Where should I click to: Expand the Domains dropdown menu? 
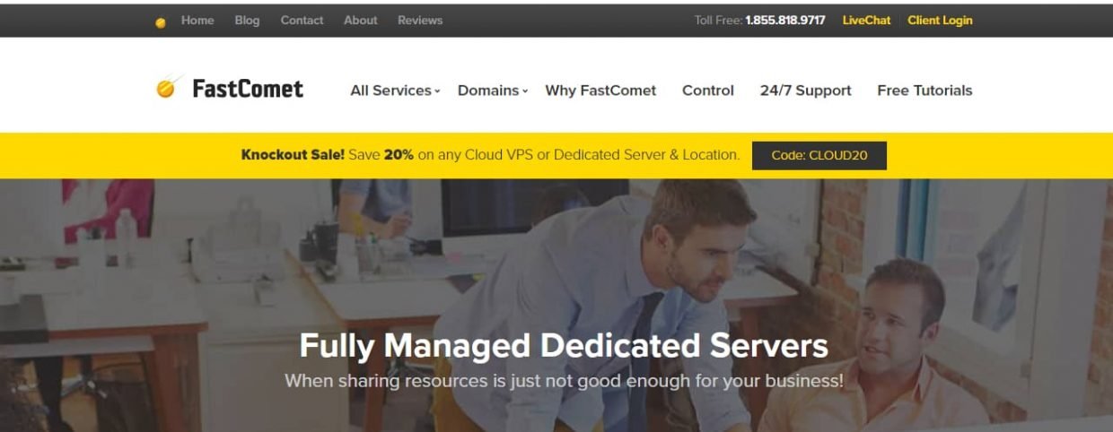pyautogui.click(x=493, y=91)
